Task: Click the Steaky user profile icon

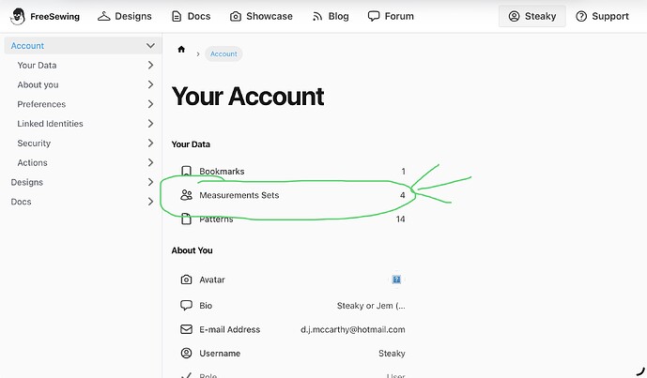Action: [x=514, y=16]
